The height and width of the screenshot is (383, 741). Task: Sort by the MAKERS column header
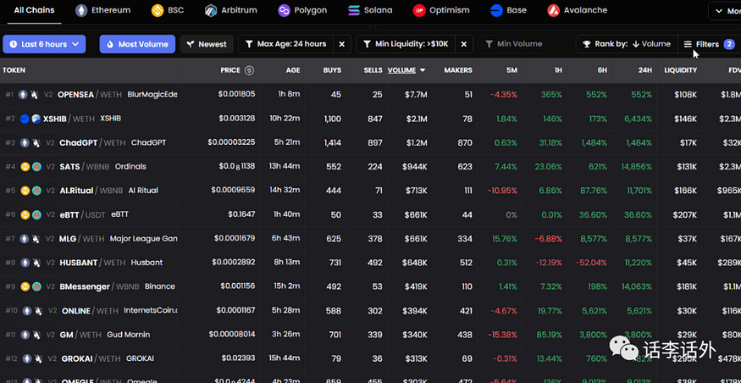tap(458, 70)
